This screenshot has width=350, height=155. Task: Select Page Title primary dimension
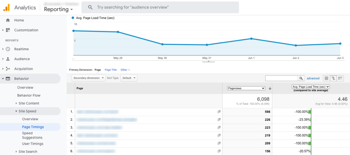click(x=110, y=70)
